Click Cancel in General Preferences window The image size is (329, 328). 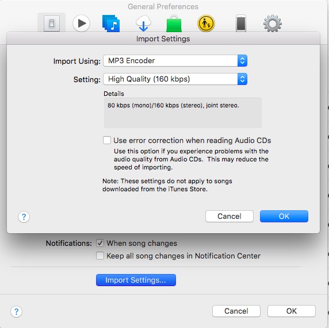pos(236,311)
